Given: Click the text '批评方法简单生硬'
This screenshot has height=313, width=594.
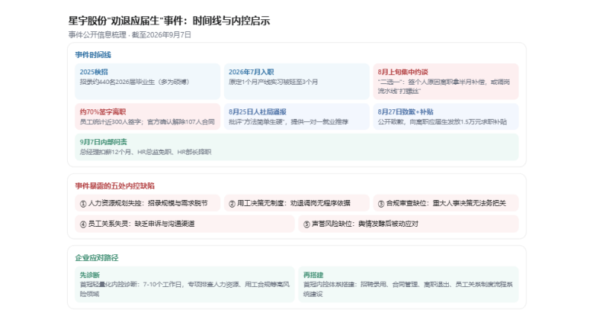Looking at the screenshot, I should click(x=257, y=122).
